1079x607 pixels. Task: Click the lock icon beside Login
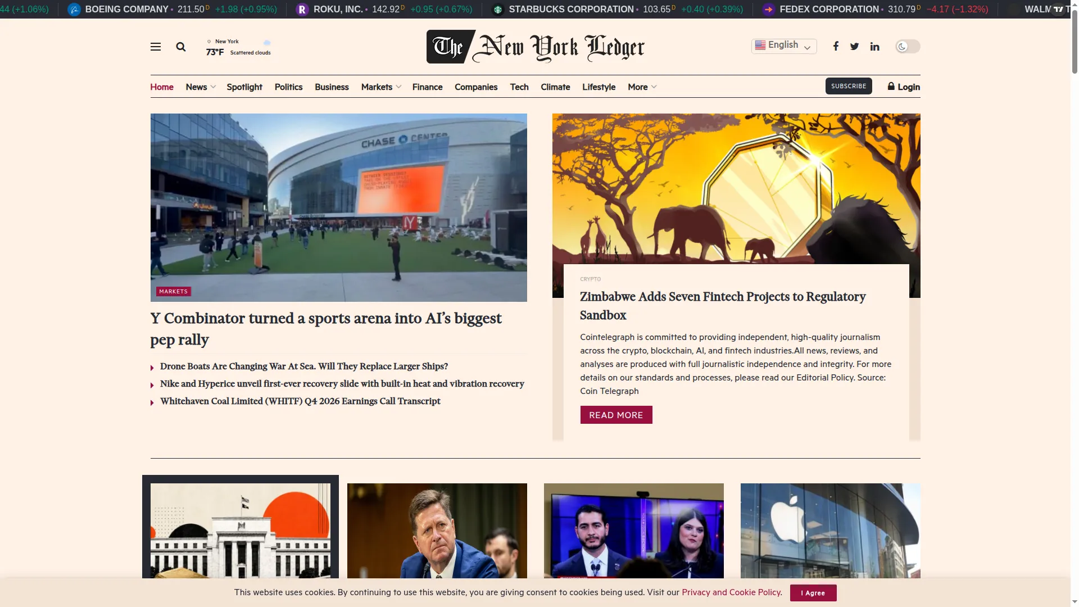(x=891, y=86)
